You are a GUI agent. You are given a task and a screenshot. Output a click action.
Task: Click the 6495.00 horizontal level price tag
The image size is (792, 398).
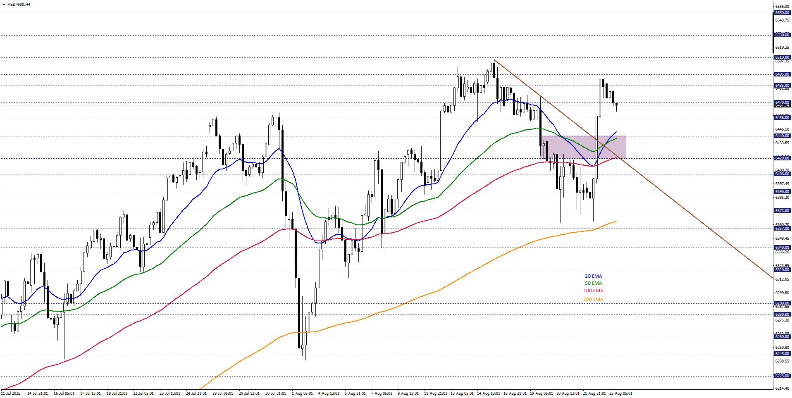tap(782, 74)
